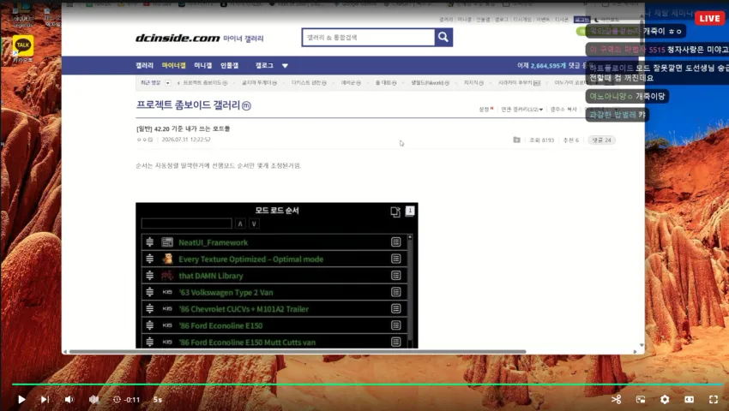
Task: Click reorder handle of that DAMN Library
Action: click(x=150, y=276)
